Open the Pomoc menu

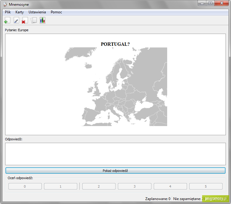tap(56, 12)
